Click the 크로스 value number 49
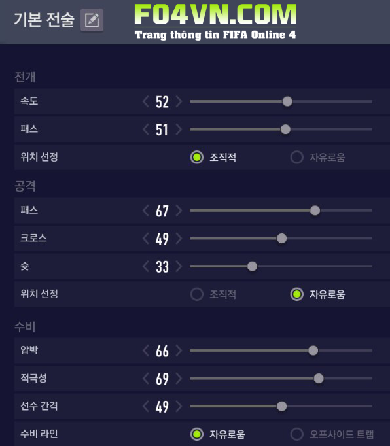 tap(162, 239)
